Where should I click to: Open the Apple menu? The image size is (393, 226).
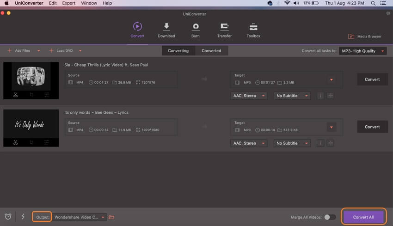coord(6,3)
